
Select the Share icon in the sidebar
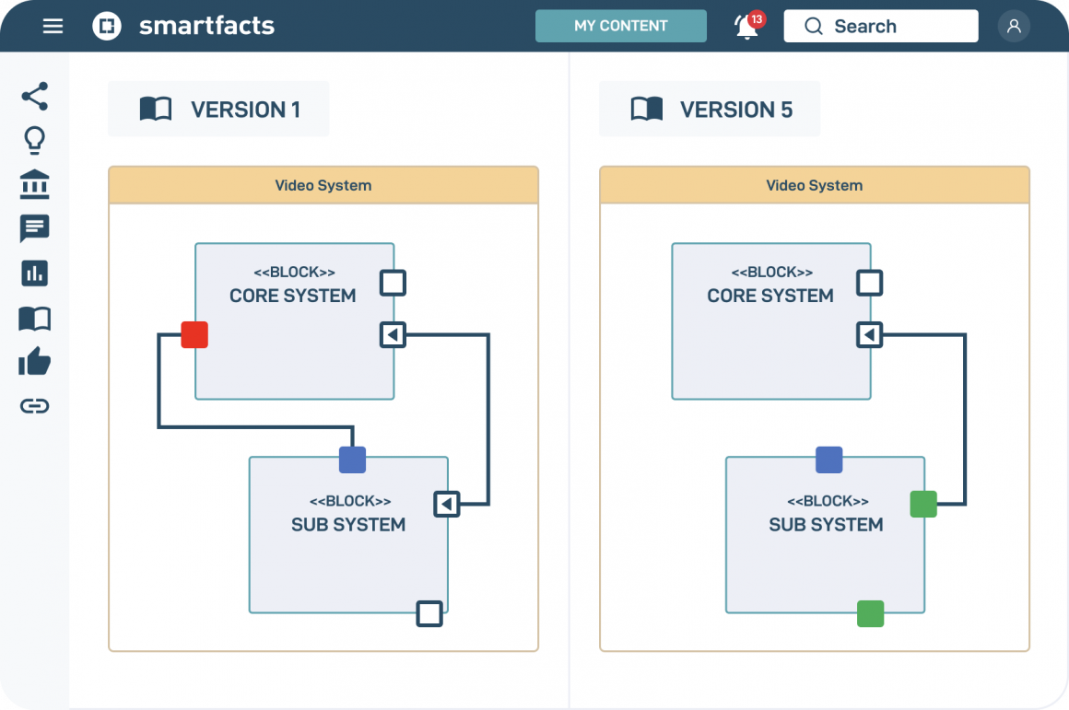pyautogui.click(x=34, y=96)
